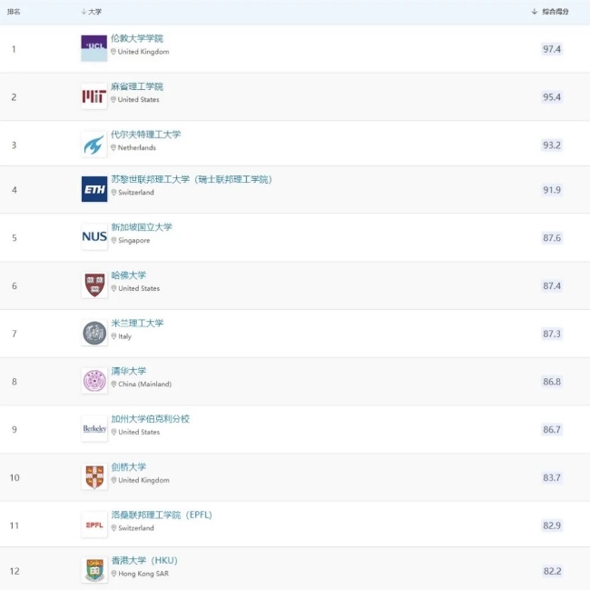Sort by 综合得分 column arrow

(x=535, y=12)
